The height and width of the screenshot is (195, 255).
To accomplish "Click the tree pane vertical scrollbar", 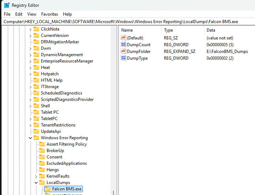I will 113,110.
